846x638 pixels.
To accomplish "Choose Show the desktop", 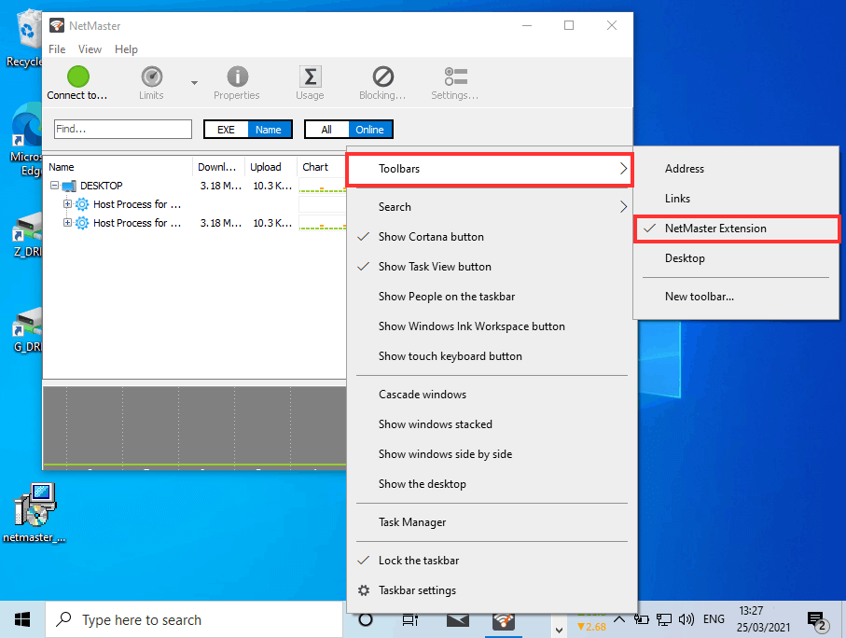I will (492, 484).
